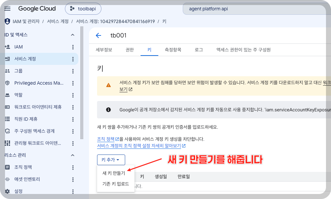
Task: Click the Google Cloud logo
Action: point(37,9)
